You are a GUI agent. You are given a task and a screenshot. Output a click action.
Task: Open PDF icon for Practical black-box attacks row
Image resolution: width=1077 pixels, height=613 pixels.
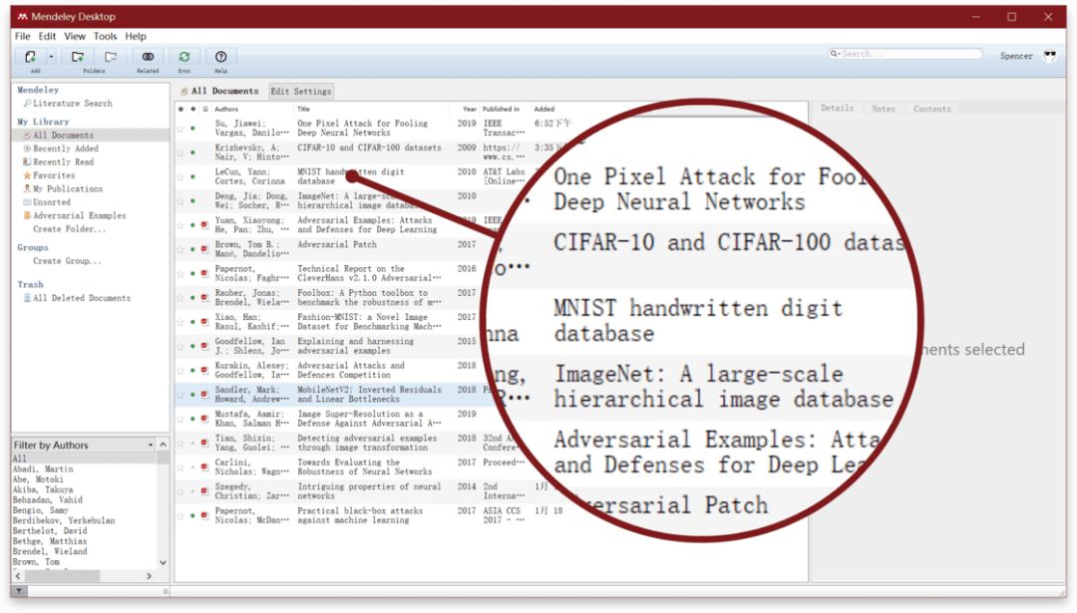(x=204, y=515)
